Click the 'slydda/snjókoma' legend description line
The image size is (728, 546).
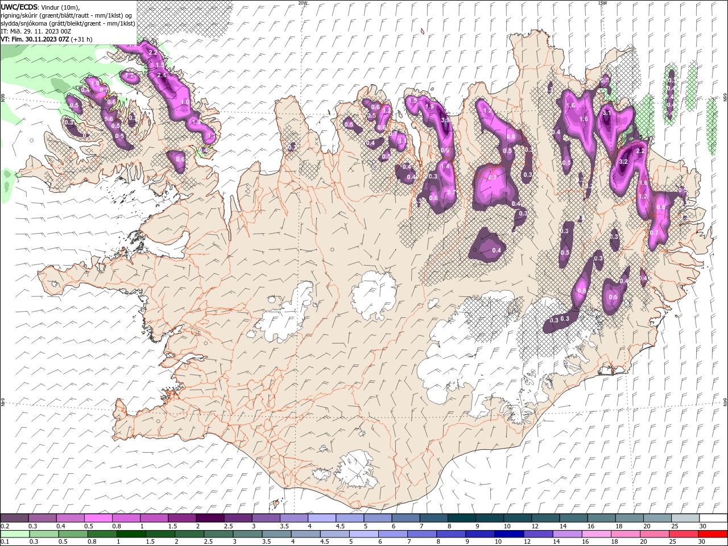(68, 23)
